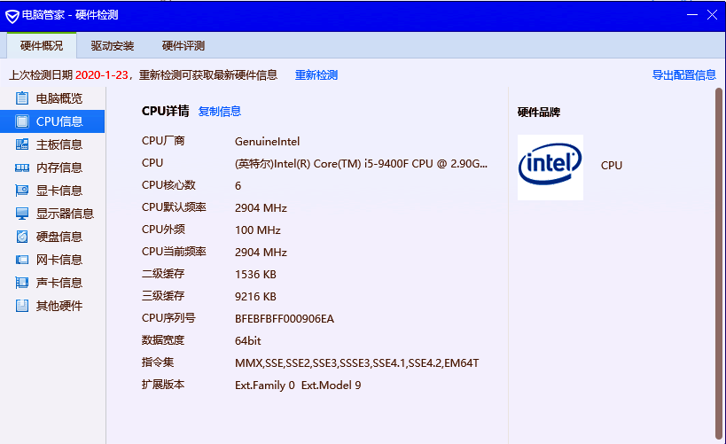
Task: Select 显示器信息 in the sidebar
Action: tap(52, 214)
